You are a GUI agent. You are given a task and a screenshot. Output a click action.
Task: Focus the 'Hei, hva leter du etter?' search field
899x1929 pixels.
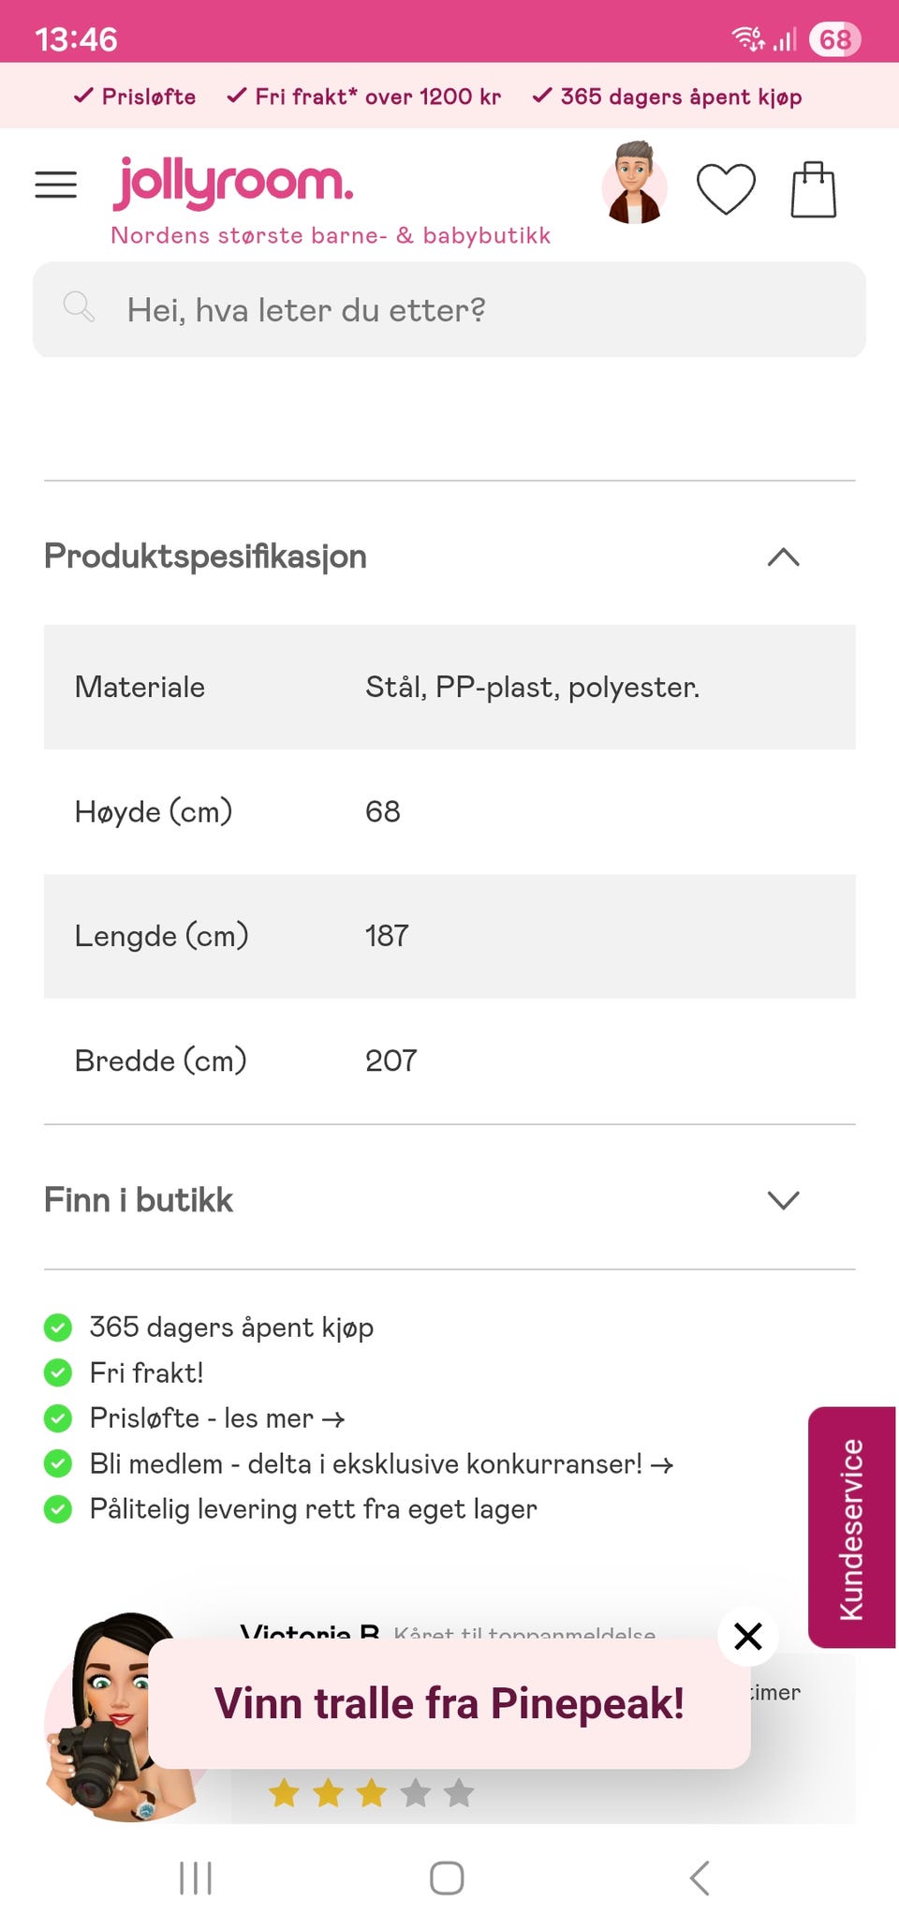468,310
